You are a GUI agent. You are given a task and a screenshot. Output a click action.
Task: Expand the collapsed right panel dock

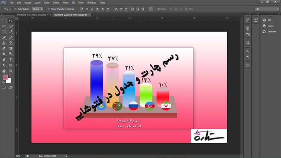279,14
